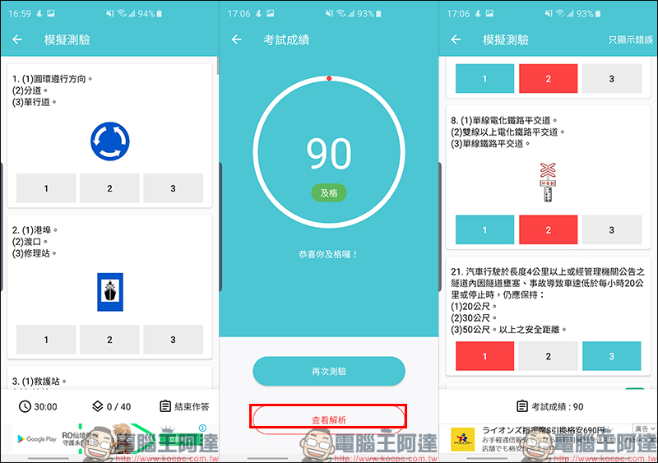The image size is (658, 463).
Task: Tap back arrow beside 16:59 模擬測驗 title
Action: [x=17, y=39]
